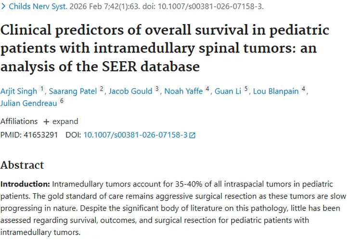
Task: Click the Abstract section heading
Action: (x=22, y=165)
